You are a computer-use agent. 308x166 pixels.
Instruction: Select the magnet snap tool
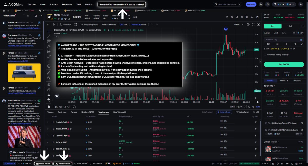coord(49,84)
